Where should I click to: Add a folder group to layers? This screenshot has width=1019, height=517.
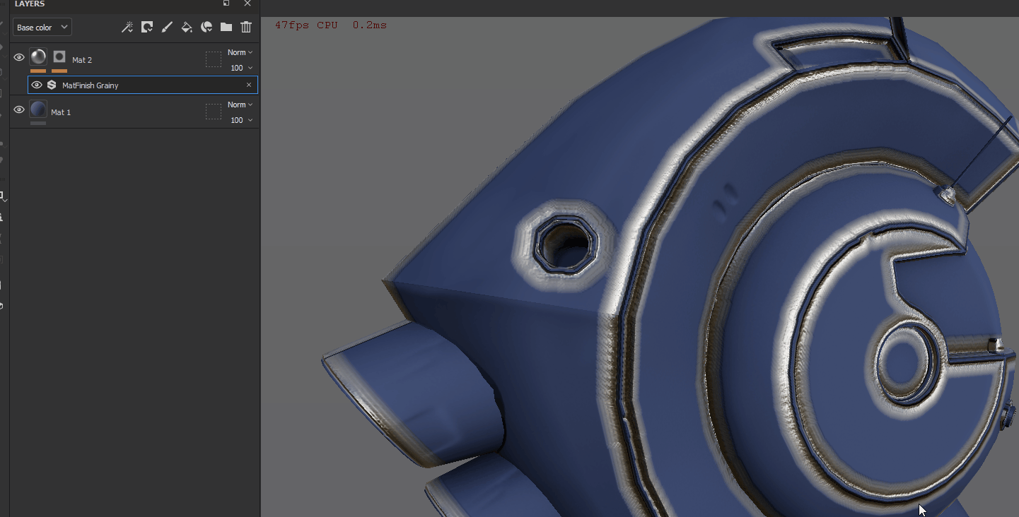226,28
